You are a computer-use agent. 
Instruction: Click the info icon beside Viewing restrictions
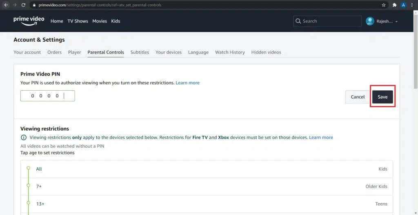coord(23,138)
